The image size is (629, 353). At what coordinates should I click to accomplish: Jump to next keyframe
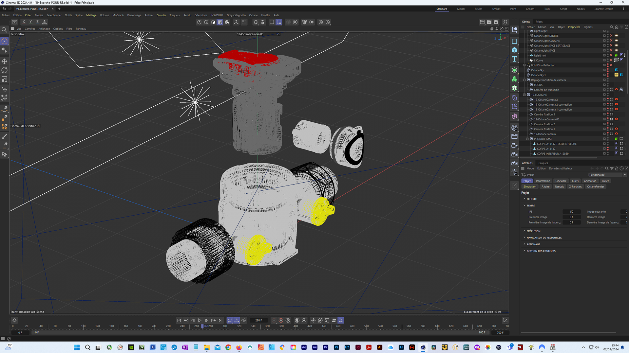214,321
